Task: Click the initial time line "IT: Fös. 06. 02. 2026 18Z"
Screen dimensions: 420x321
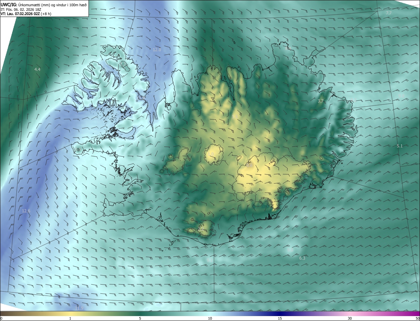Action: (21, 10)
